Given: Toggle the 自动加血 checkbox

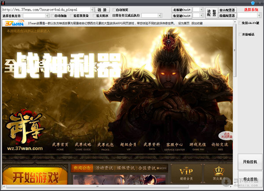Looking at the screenshot, I should click(53, 16).
